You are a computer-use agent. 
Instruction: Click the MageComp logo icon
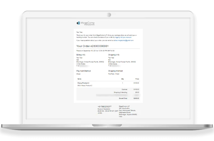(78, 23)
